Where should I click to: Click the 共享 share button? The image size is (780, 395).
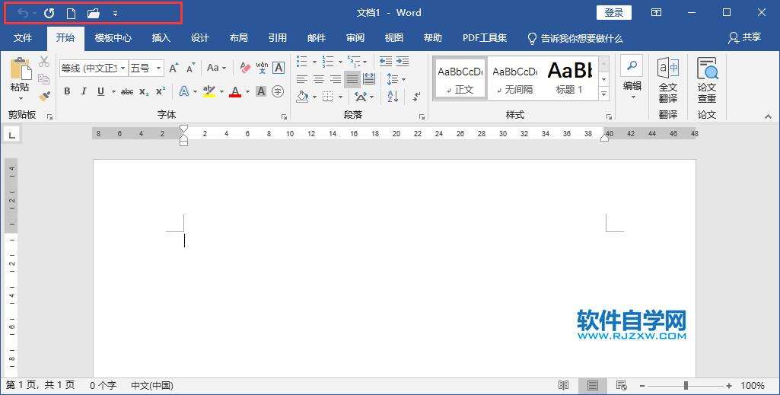tap(744, 38)
